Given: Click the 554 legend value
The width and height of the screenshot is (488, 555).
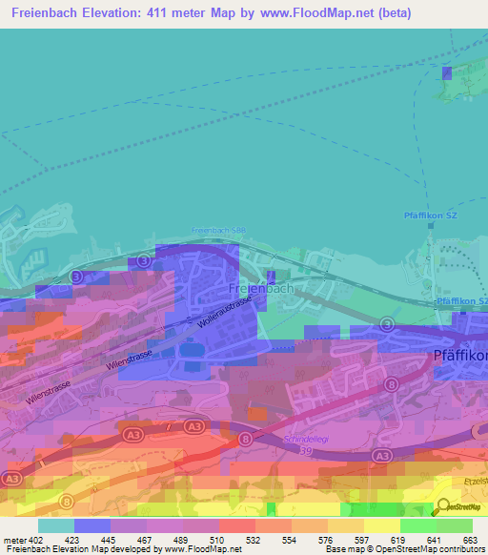Looking at the screenshot, I should tap(289, 541).
